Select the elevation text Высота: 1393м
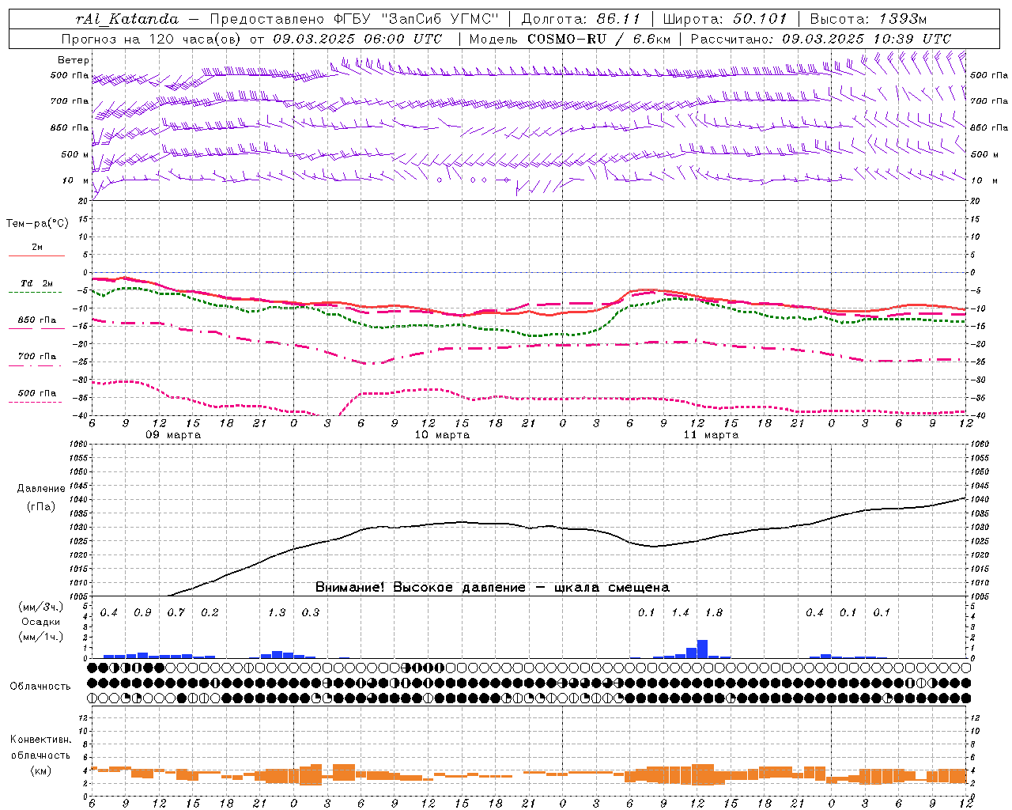Image resolution: width=1012 pixels, height=810 pixels. pyautogui.click(x=868, y=19)
